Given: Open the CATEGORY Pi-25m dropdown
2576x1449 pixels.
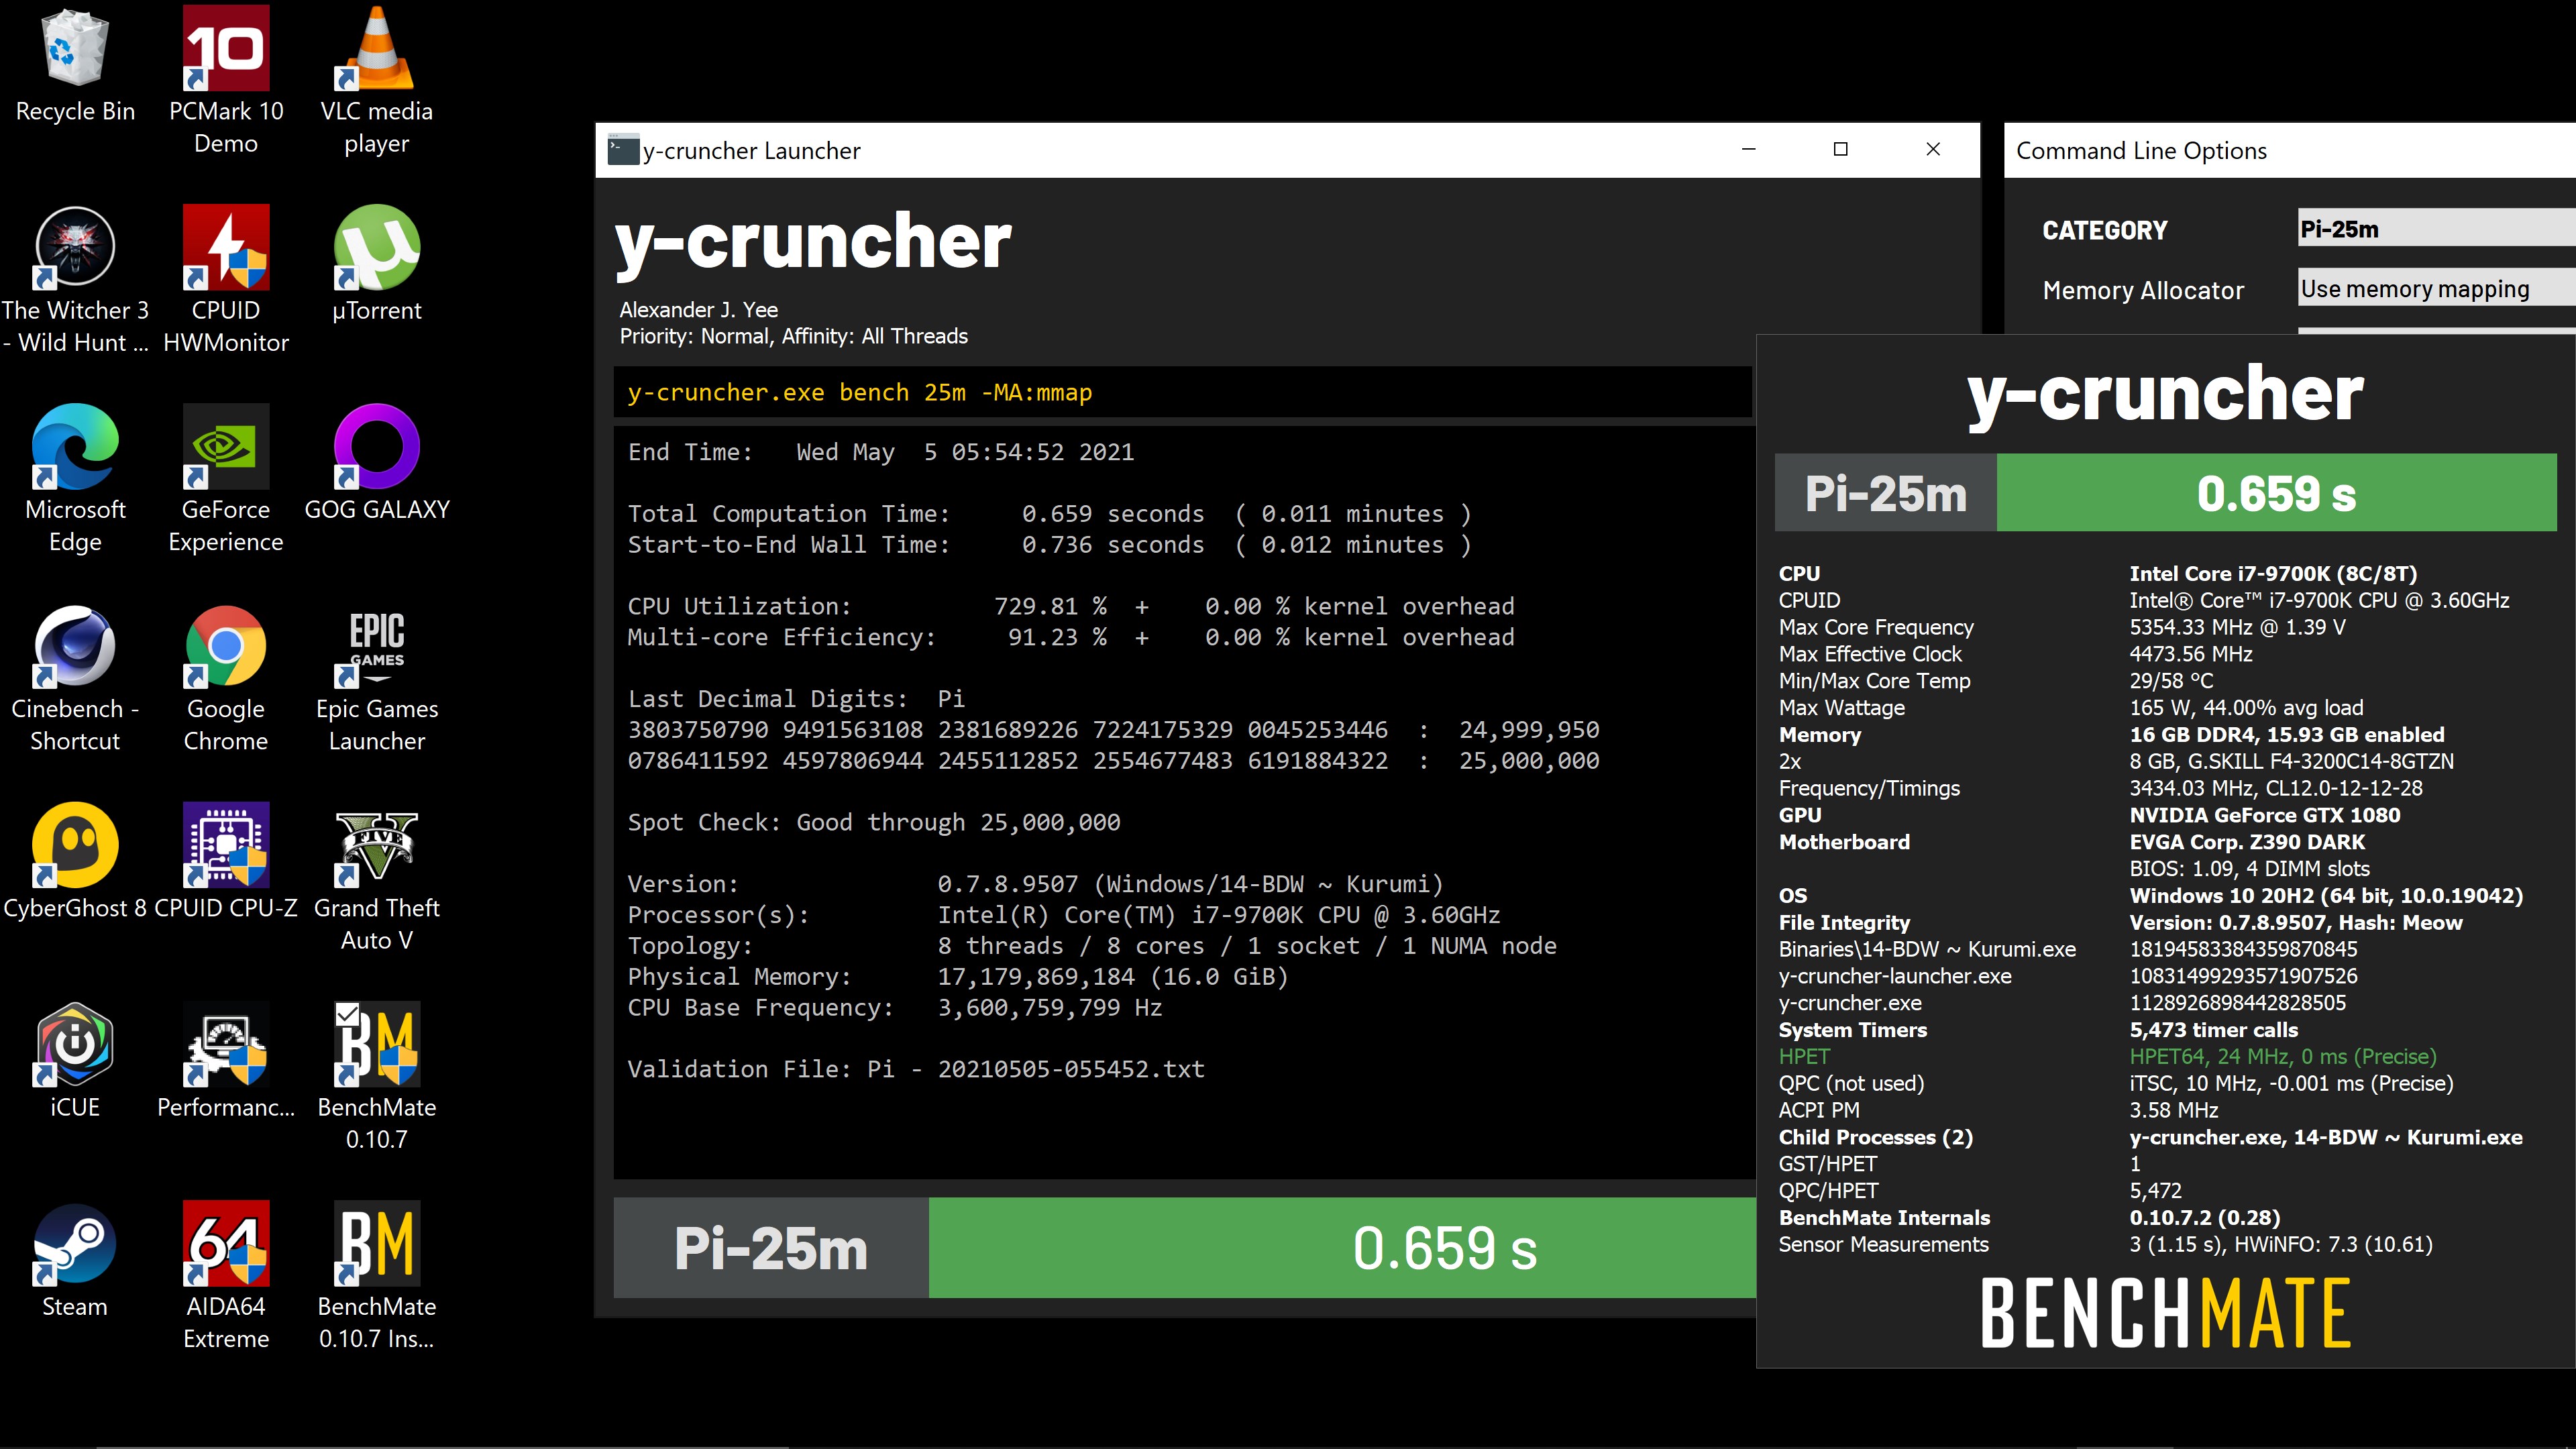Looking at the screenshot, I should click(2436, 228).
